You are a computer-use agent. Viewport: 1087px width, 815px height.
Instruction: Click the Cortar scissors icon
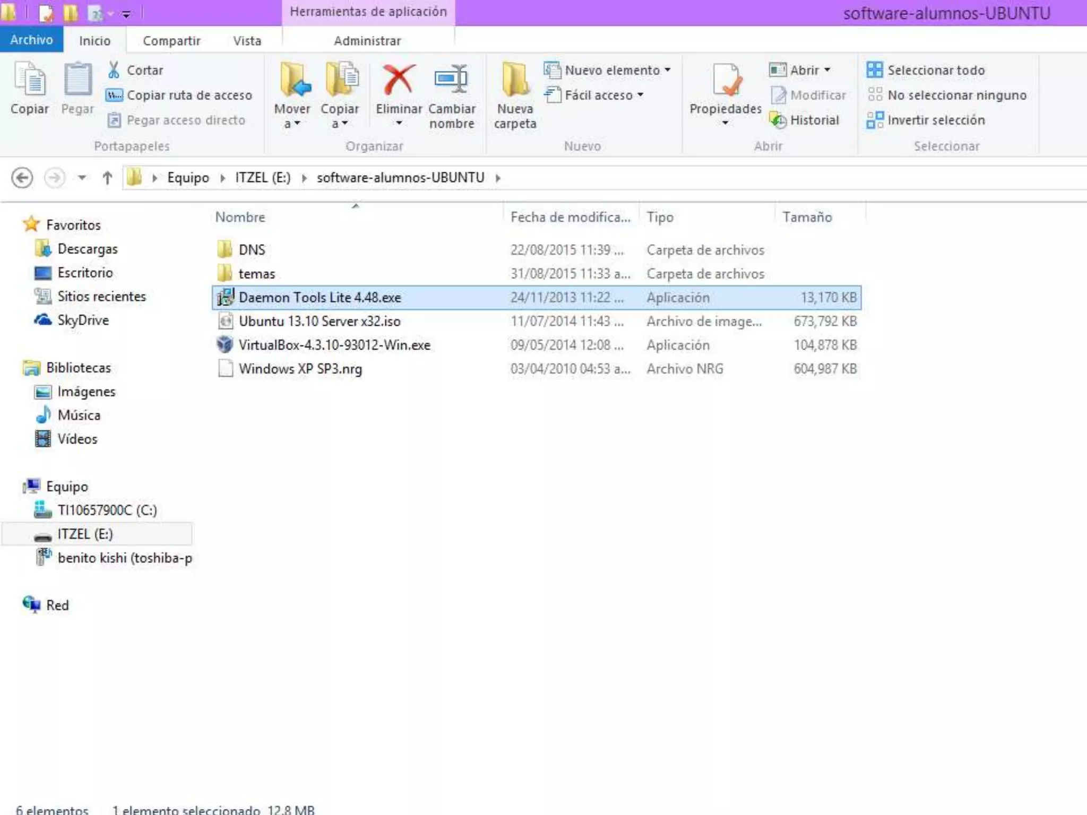114,70
